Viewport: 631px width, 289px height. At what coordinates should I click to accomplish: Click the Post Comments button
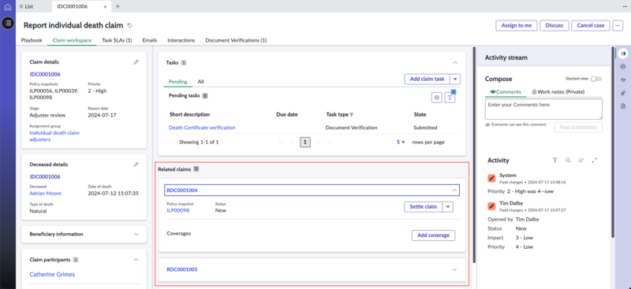(x=578, y=127)
